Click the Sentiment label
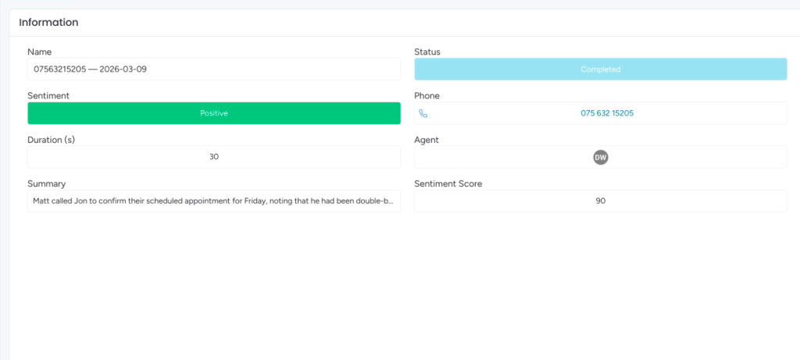Screen dimensions: 800x360 point(48,95)
